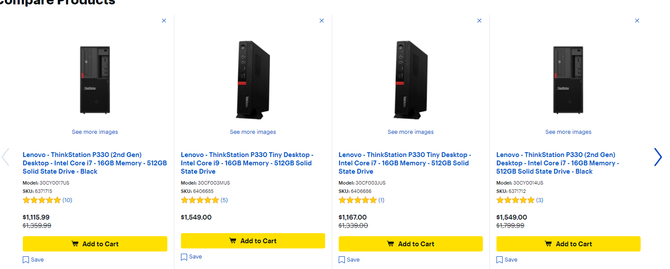Save the $1,167.00 P330 Tiny with bookmark
The image size is (670, 269).
pyautogui.click(x=349, y=260)
